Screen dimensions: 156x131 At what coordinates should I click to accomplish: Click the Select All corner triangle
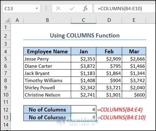pos(7,20)
